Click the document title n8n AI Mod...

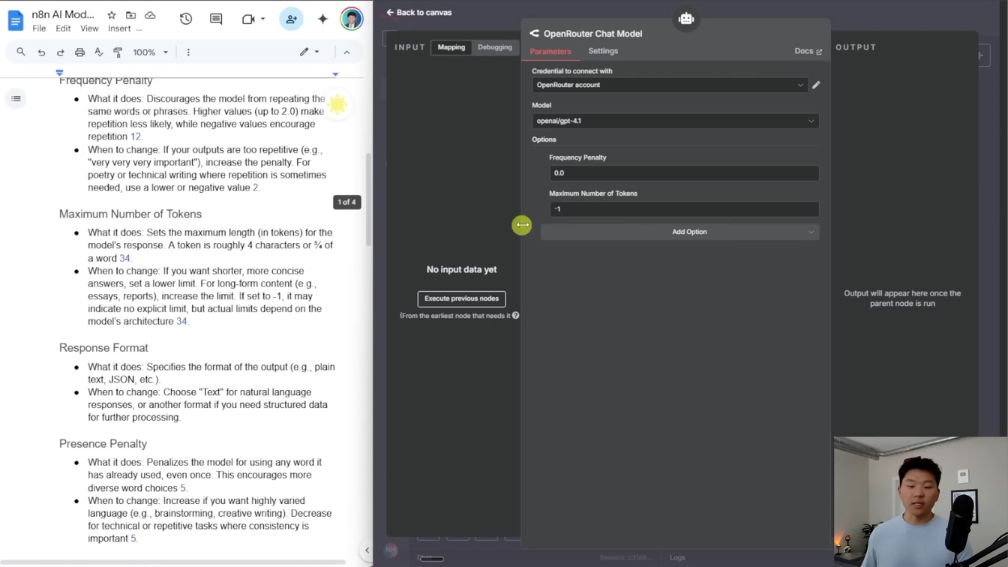63,14
